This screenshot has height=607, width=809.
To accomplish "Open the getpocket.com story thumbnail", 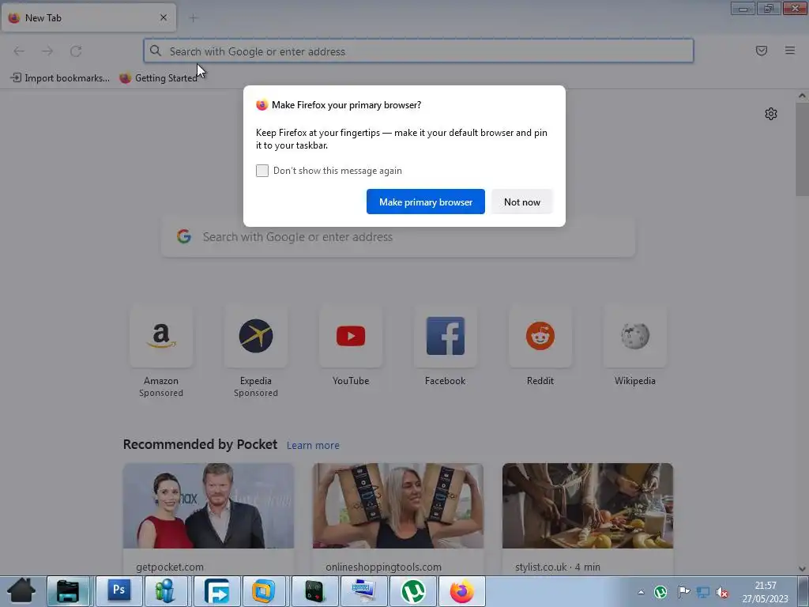I will [x=209, y=506].
